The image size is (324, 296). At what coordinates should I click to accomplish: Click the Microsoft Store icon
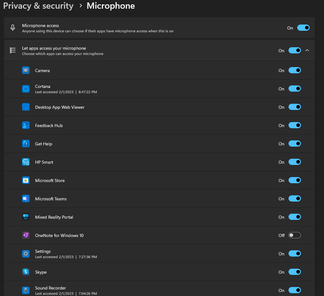pyautogui.click(x=26, y=180)
